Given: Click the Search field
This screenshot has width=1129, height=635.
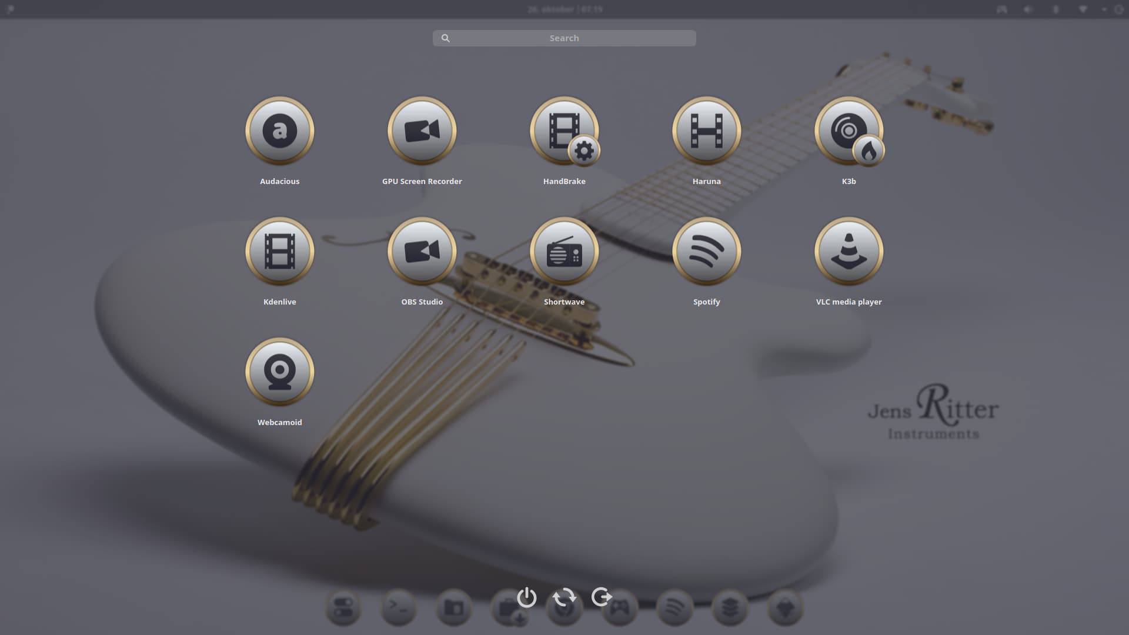Looking at the screenshot, I should click(x=564, y=38).
